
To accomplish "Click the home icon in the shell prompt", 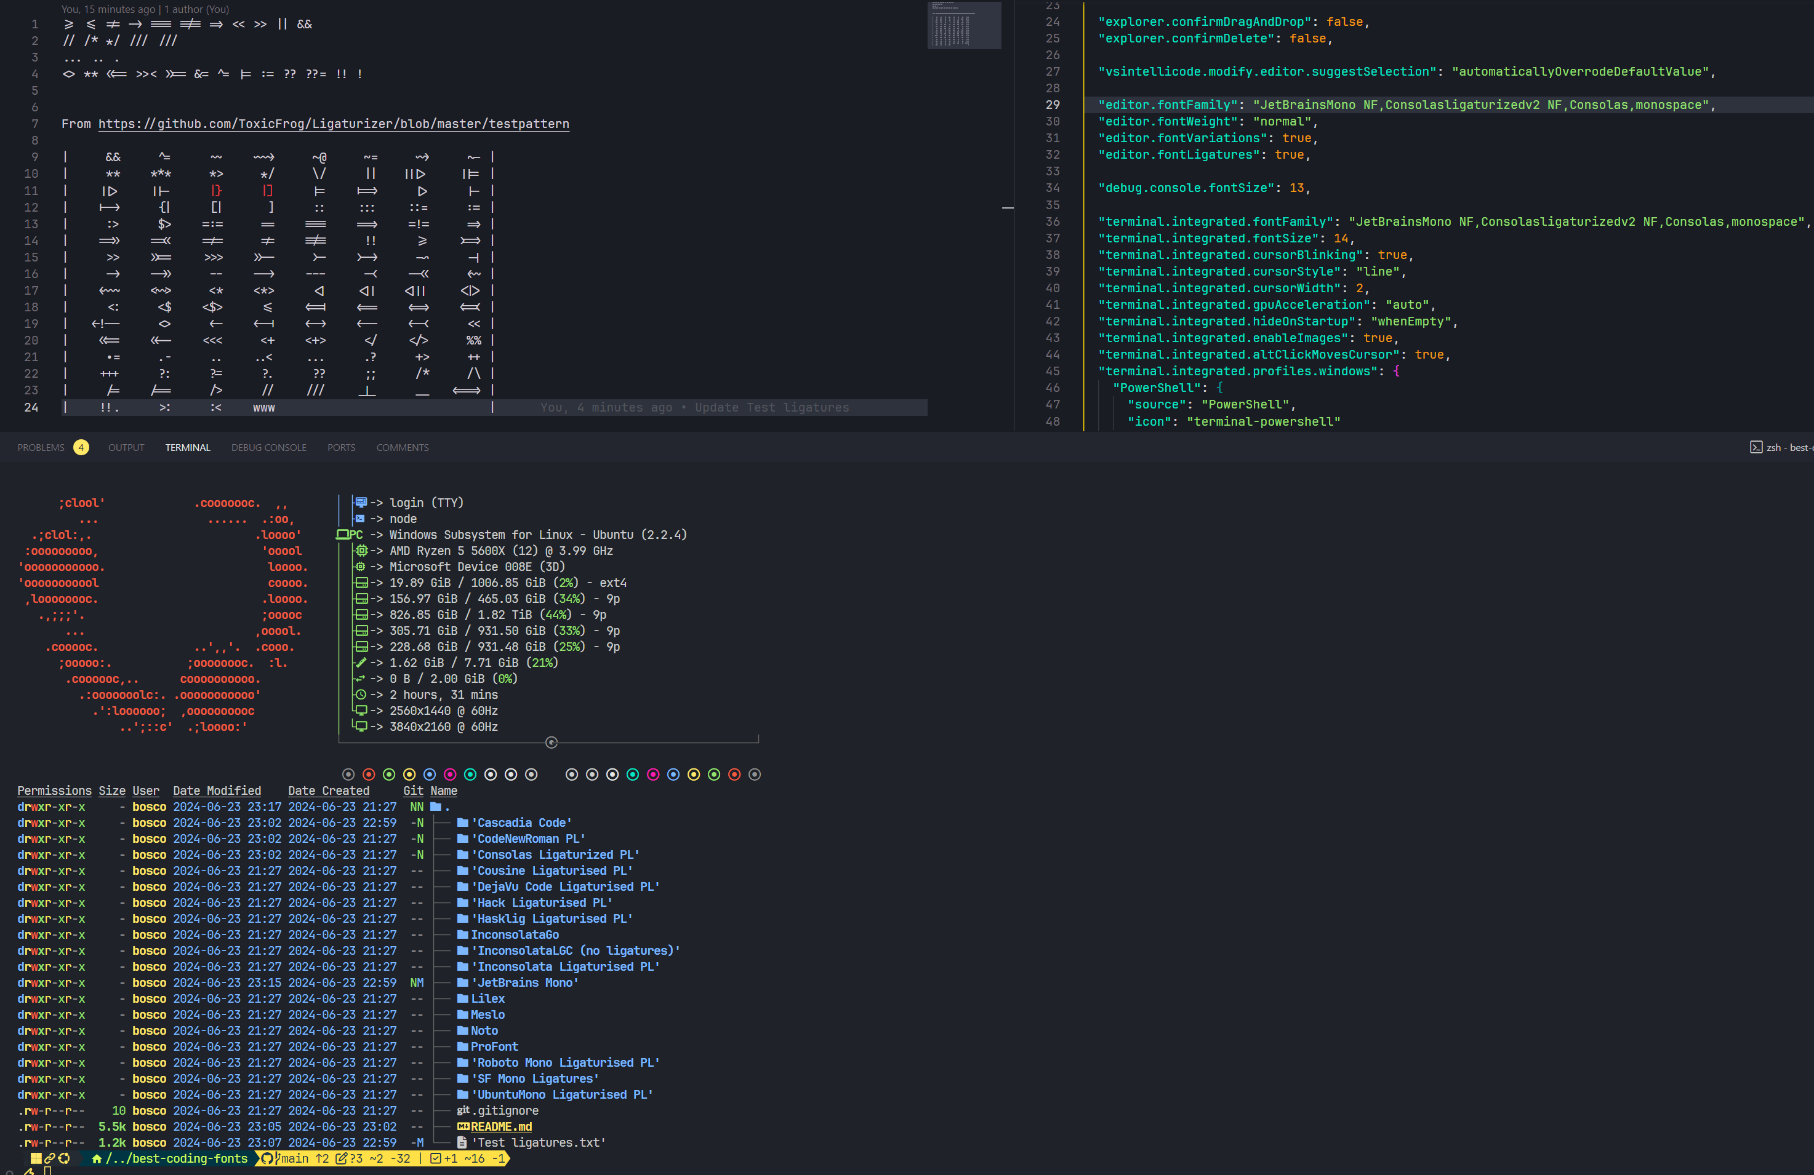I will (x=97, y=1158).
